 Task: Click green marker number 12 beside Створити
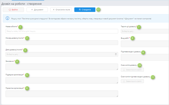tap(98, 9)
